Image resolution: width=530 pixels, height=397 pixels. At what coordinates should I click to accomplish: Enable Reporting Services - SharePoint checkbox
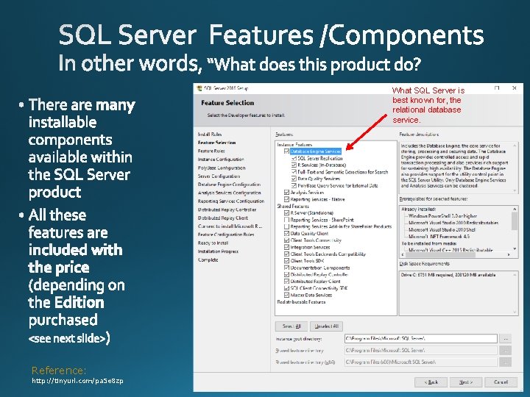point(286,220)
